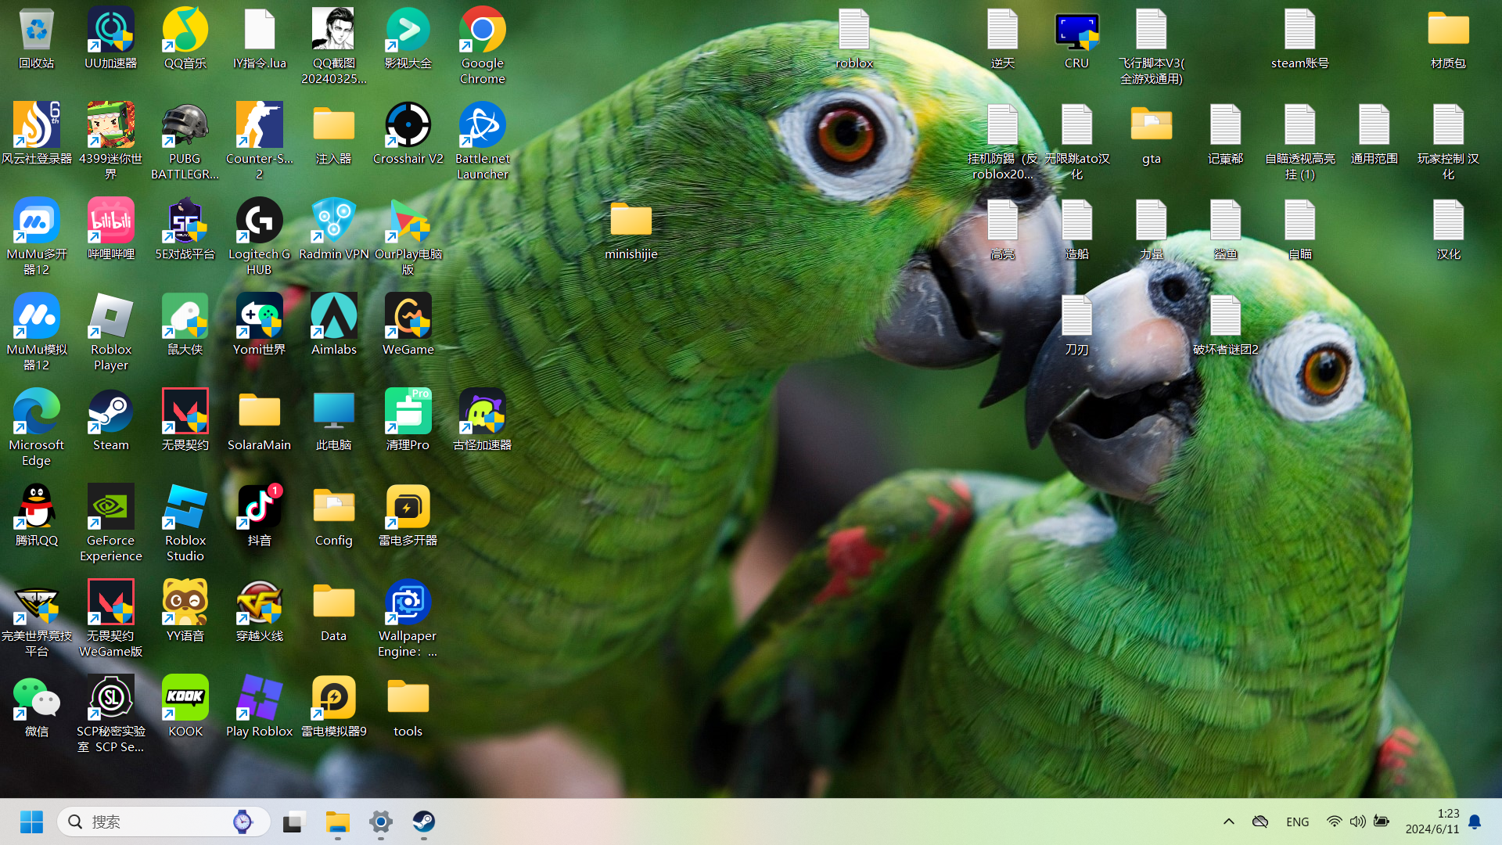Select the Steam desktop shortcut
Screen dimensions: 1502x845
coord(110,412)
